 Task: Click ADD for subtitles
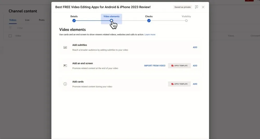pyautogui.click(x=195, y=47)
